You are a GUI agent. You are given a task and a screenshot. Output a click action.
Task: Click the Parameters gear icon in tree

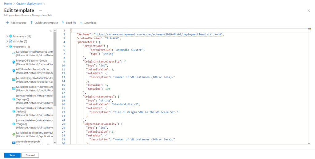[x=10, y=36]
